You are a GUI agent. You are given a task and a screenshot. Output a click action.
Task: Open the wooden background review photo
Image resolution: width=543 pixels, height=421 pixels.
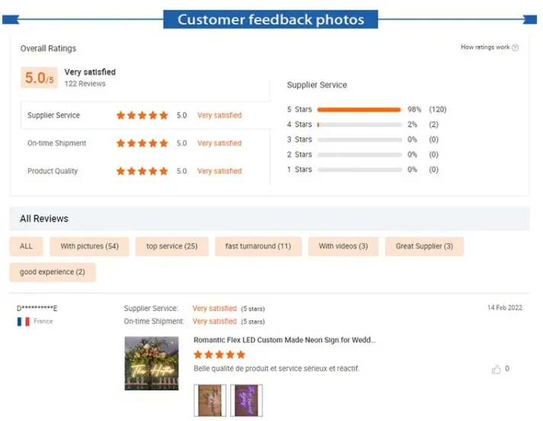[x=210, y=400]
